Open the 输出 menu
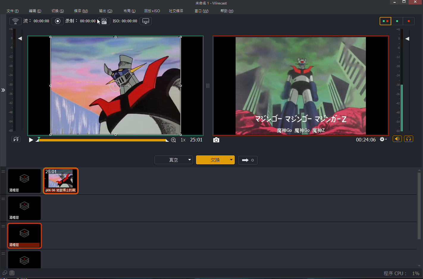Viewport: 423px width, 279px height. pos(106,11)
